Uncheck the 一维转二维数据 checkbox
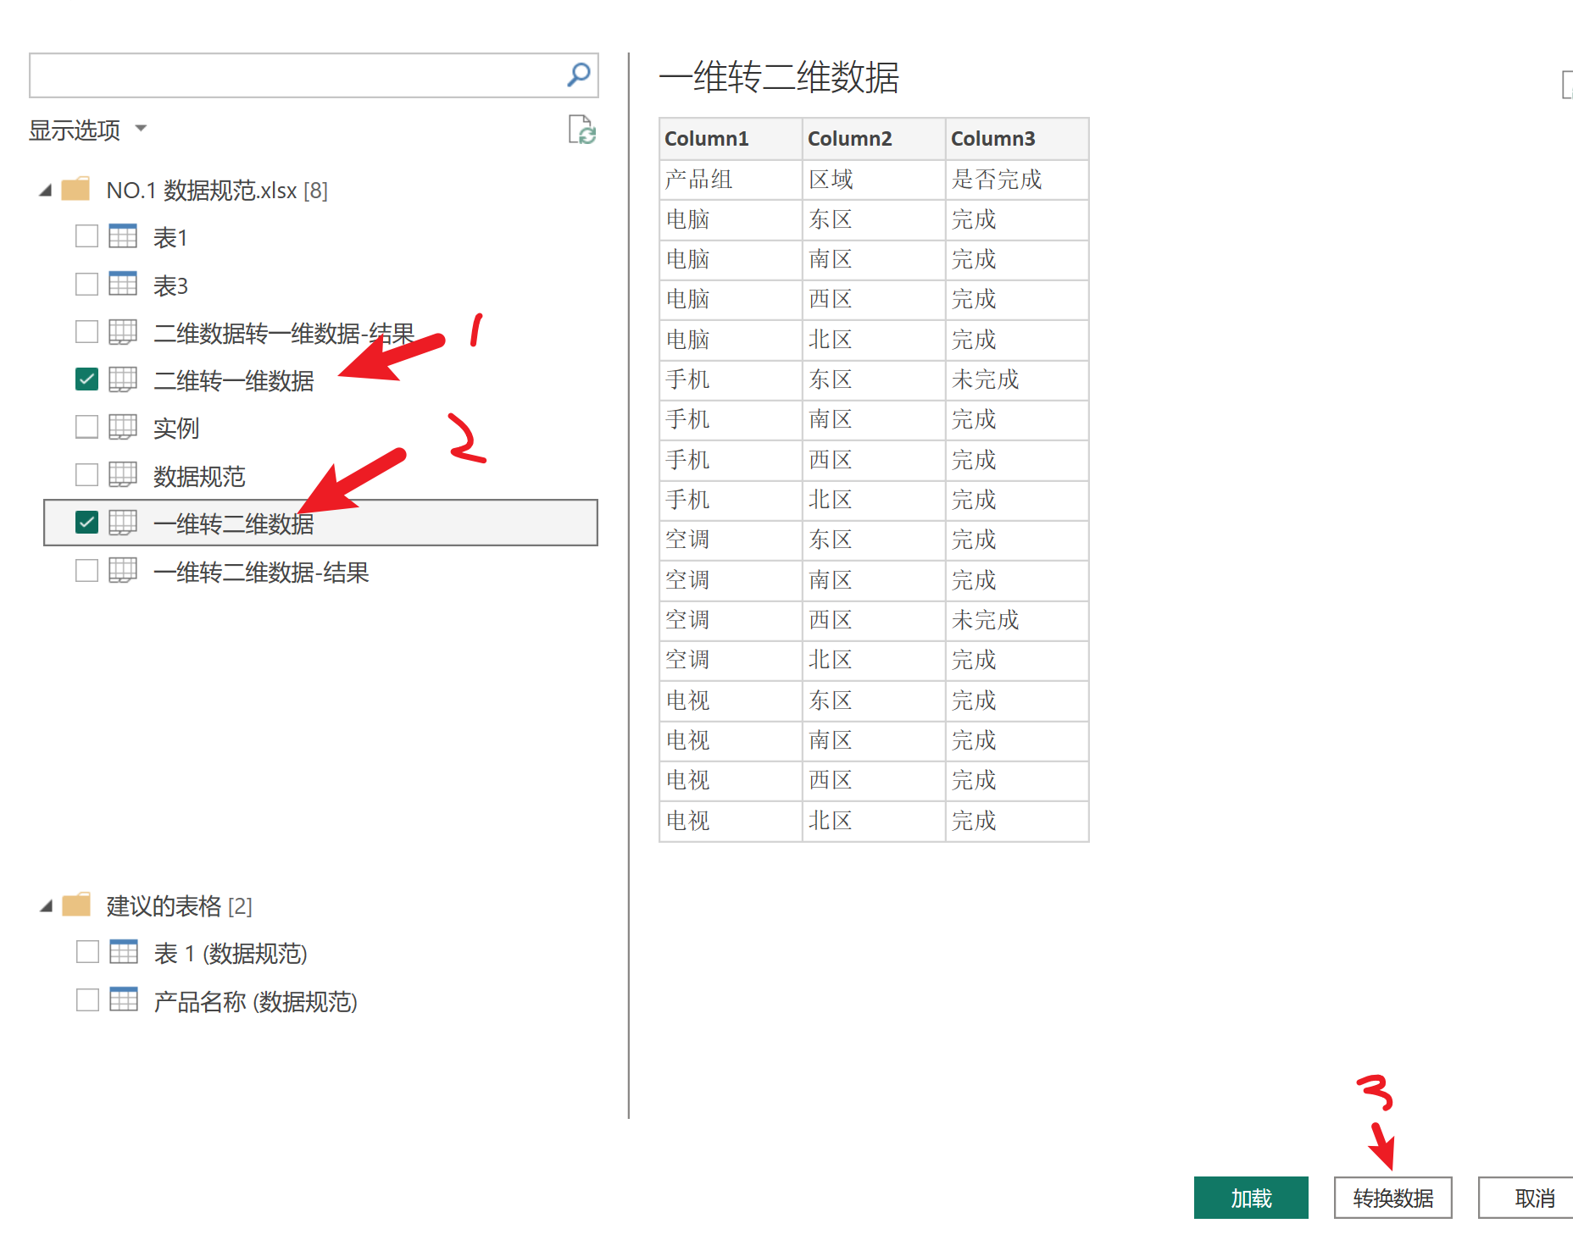This screenshot has width=1573, height=1240. (86, 523)
